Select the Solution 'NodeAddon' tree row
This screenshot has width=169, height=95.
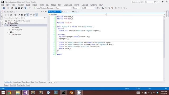19,21
